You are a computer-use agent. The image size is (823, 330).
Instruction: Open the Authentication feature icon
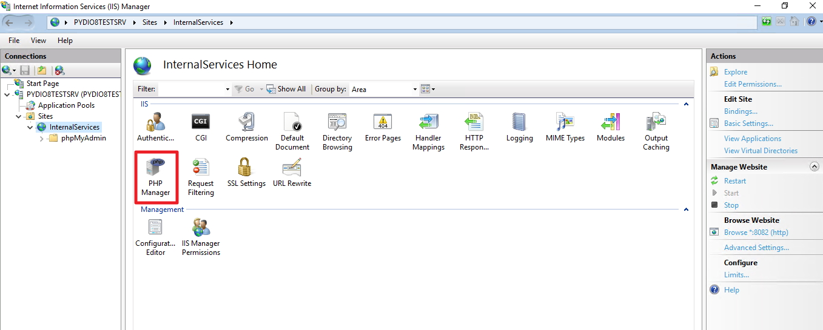coord(155,128)
